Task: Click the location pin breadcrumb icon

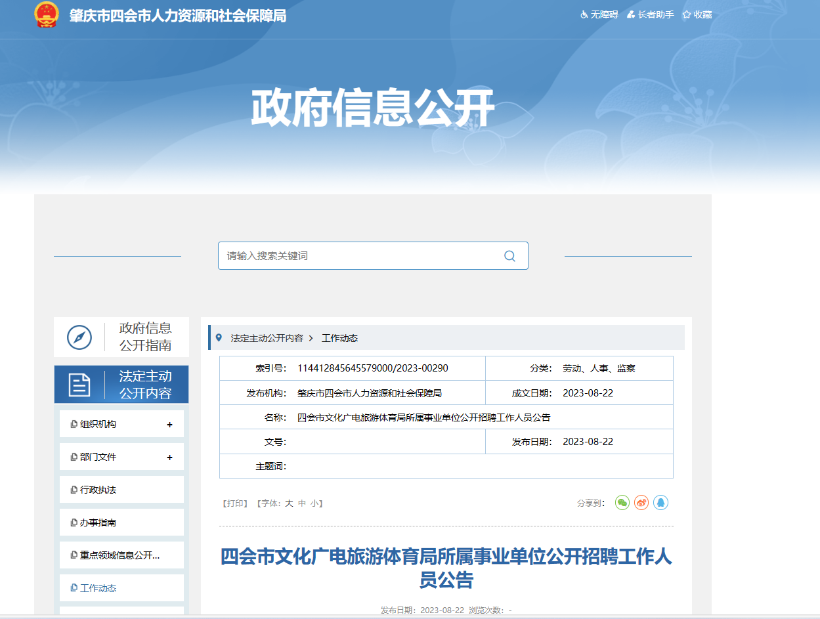Action: [x=219, y=337]
